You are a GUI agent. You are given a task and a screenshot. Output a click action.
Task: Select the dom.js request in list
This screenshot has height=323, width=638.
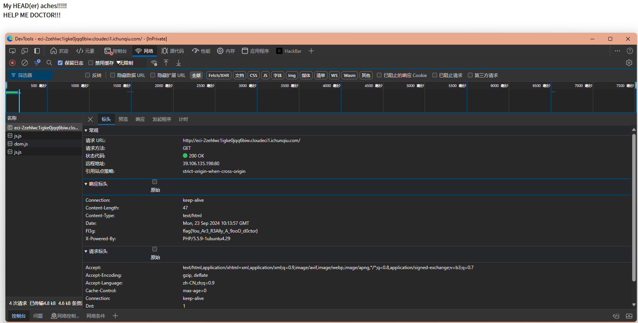tap(21, 144)
